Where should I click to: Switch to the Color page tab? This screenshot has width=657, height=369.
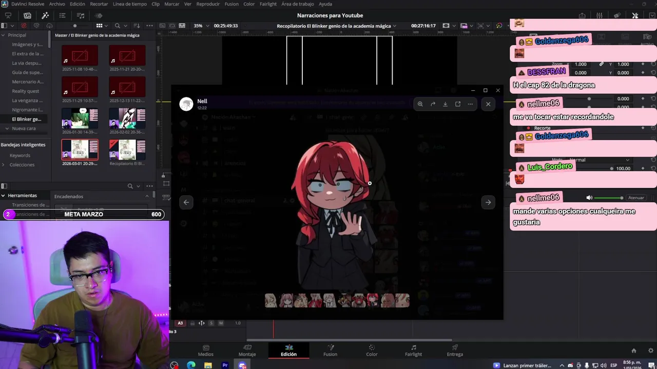point(372,351)
